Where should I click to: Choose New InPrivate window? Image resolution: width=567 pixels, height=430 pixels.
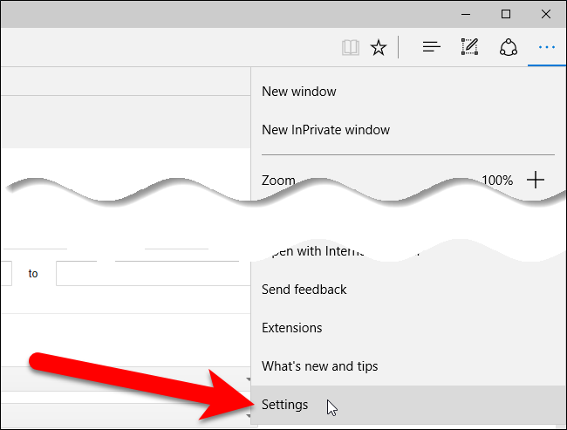click(x=408, y=130)
